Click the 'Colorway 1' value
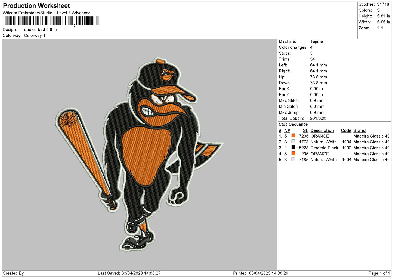 click(35, 36)
